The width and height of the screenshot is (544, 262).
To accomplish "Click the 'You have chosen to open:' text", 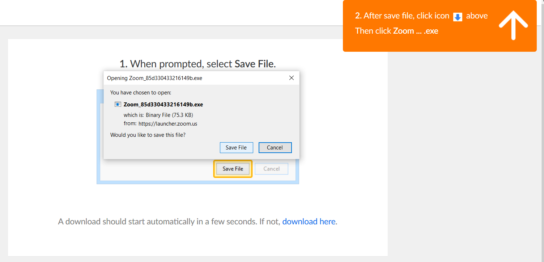I will tap(141, 93).
